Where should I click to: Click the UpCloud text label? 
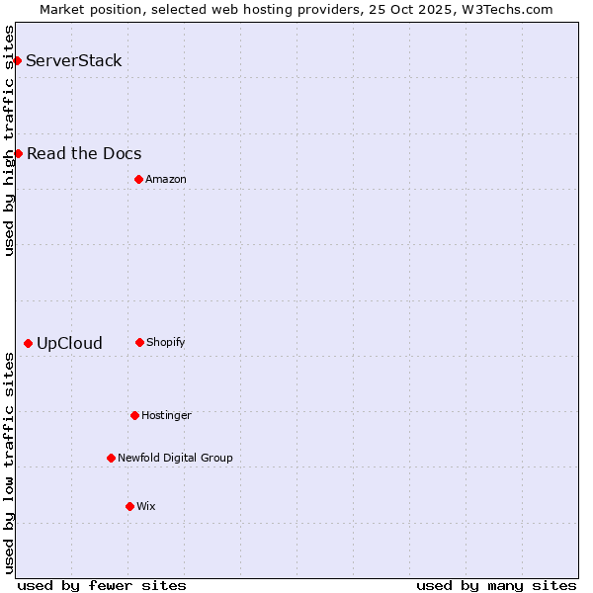click(x=69, y=344)
